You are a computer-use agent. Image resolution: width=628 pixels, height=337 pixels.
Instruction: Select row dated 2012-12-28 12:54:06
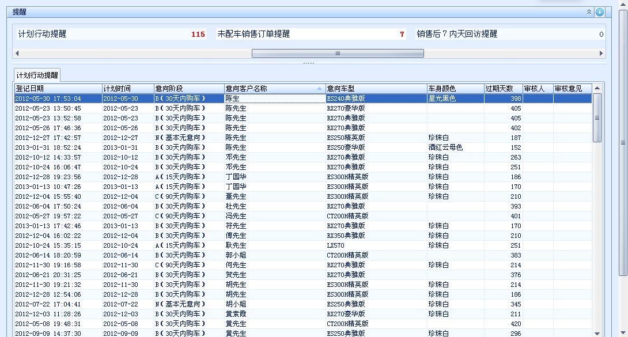pos(303,294)
